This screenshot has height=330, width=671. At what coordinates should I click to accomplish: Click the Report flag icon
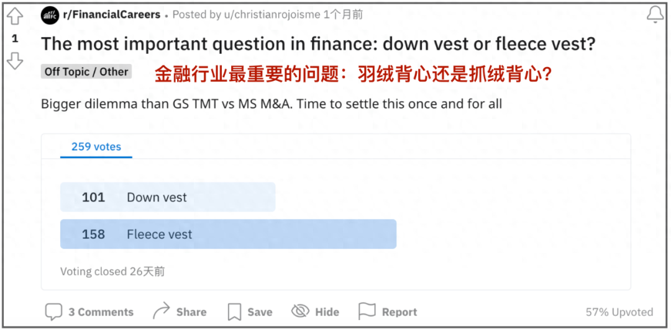click(x=367, y=311)
